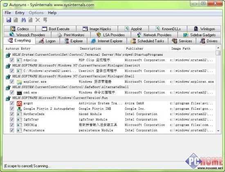This screenshot has width=225, height=172.
Task: Click the Autoruns title bar app icon
Action: click(5, 5)
